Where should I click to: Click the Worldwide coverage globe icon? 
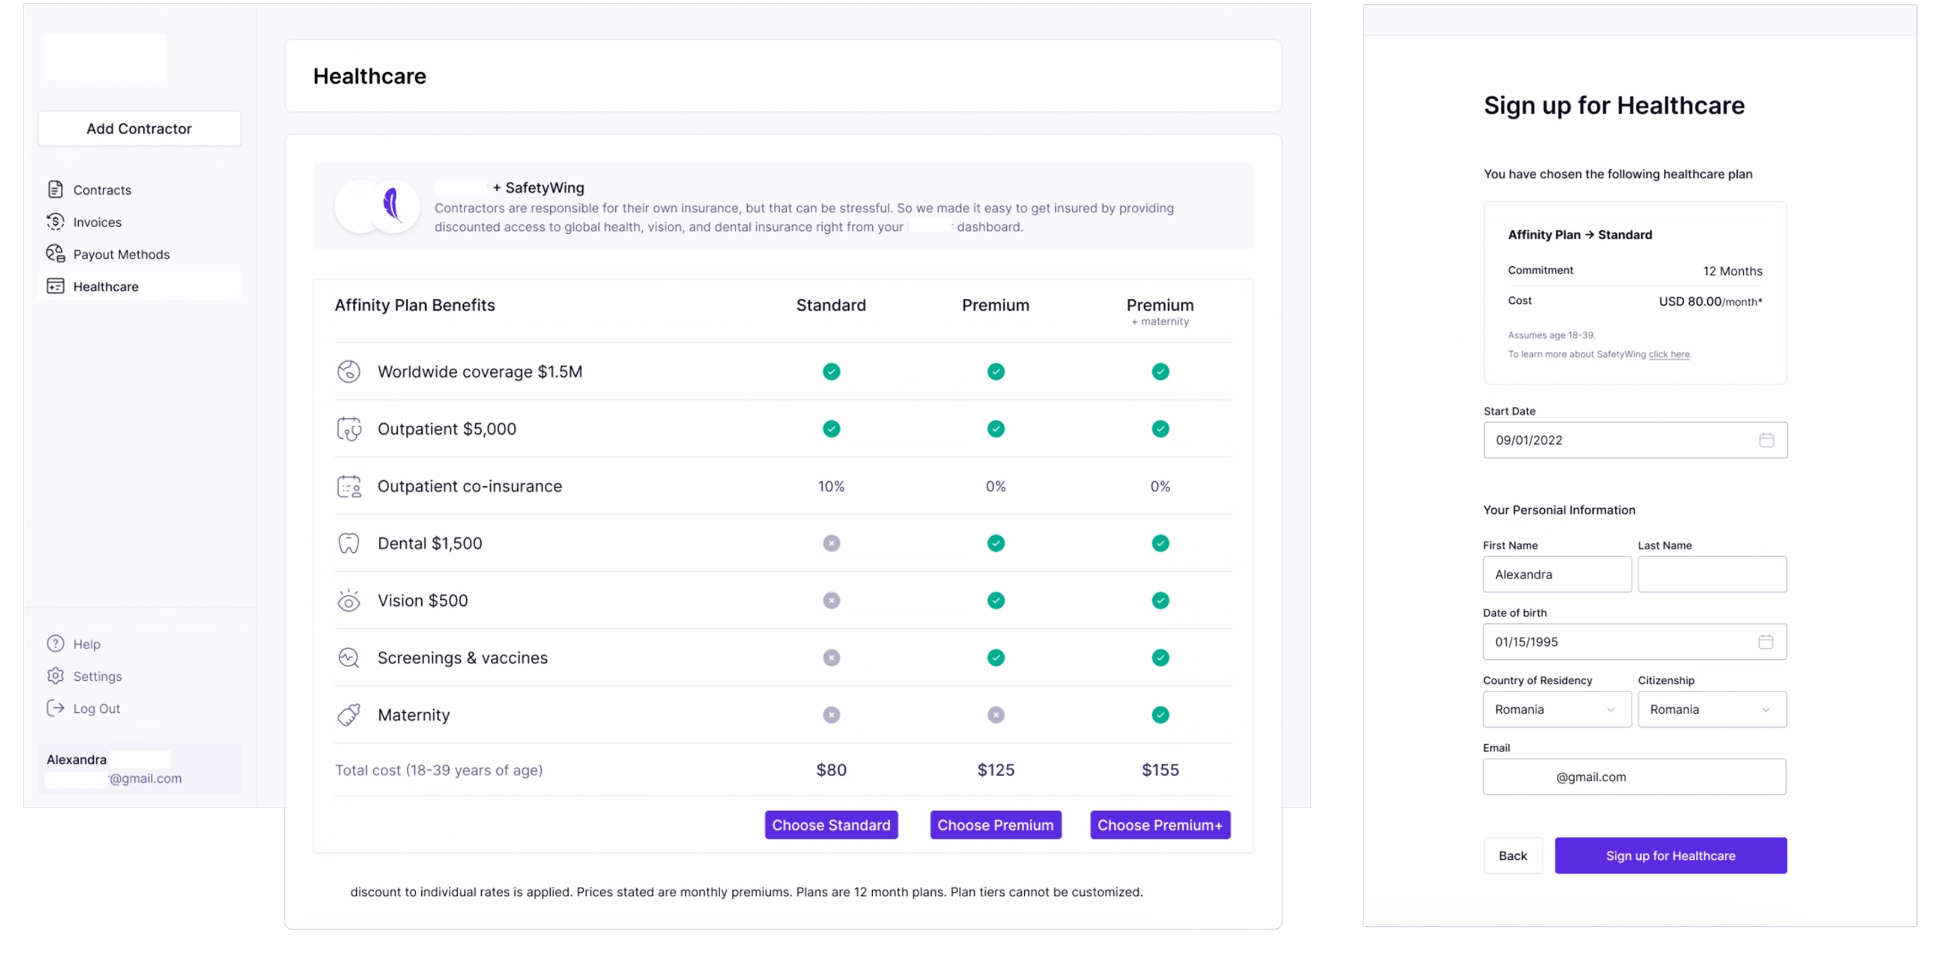[x=349, y=371]
